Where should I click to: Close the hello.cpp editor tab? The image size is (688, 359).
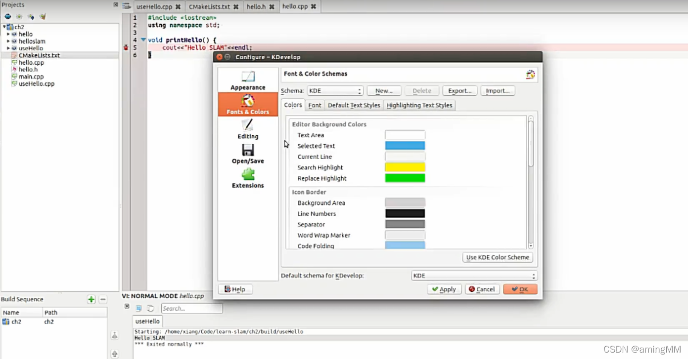point(314,7)
